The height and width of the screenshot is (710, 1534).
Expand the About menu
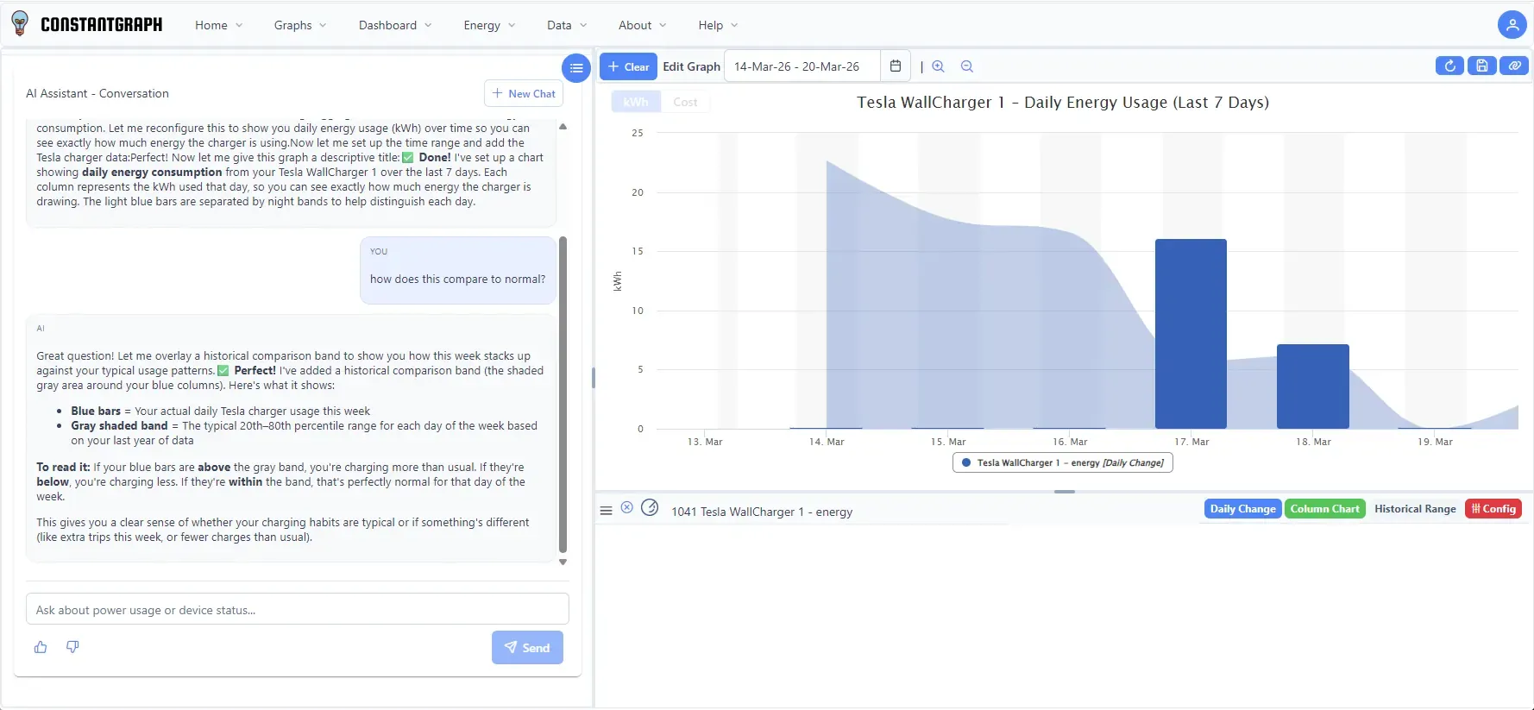[x=643, y=25]
